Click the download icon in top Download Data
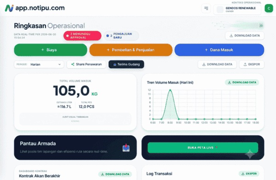The image size is (276, 180). (231, 36)
